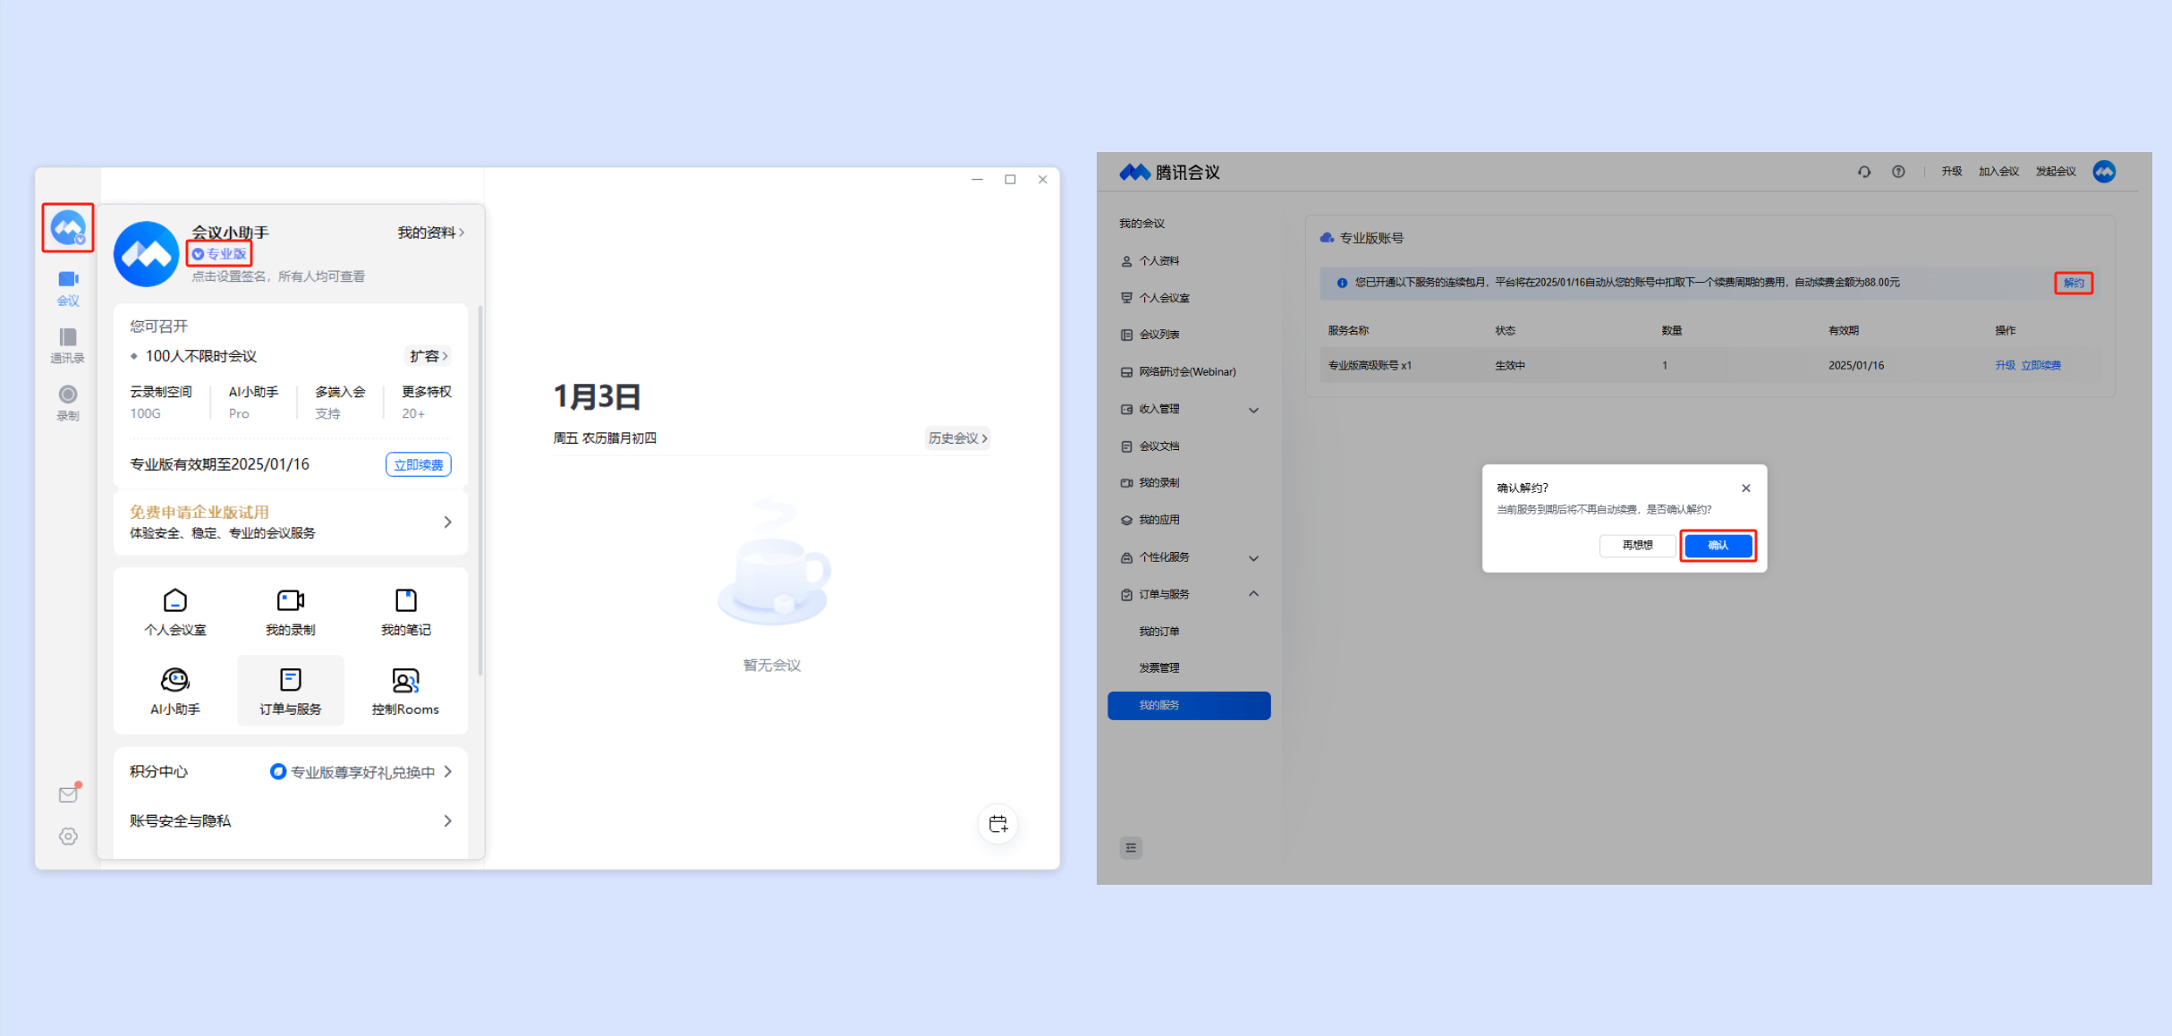Open 个人会议室 shortcut
Screen dimensions: 2172x1036
[x=175, y=612]
